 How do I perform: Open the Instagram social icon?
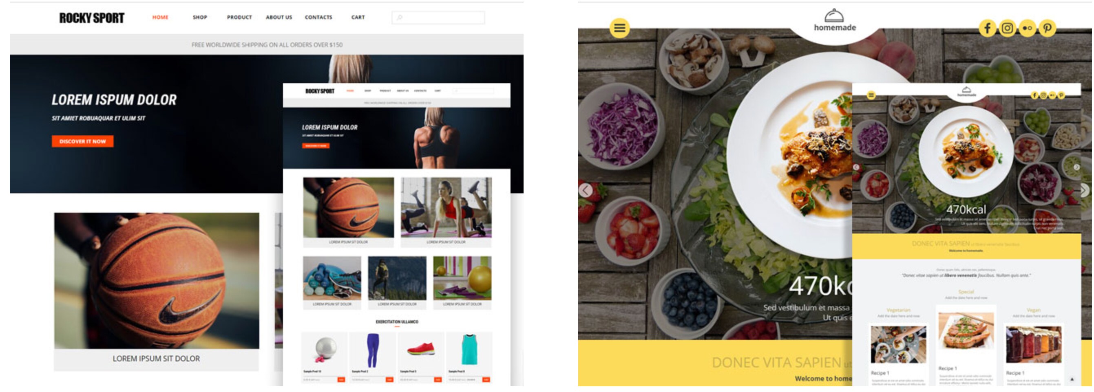[1008, 29]
